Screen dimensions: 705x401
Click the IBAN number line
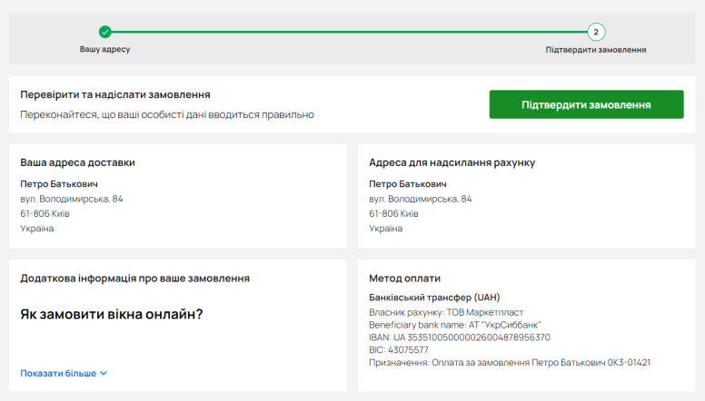click(460, 337)
